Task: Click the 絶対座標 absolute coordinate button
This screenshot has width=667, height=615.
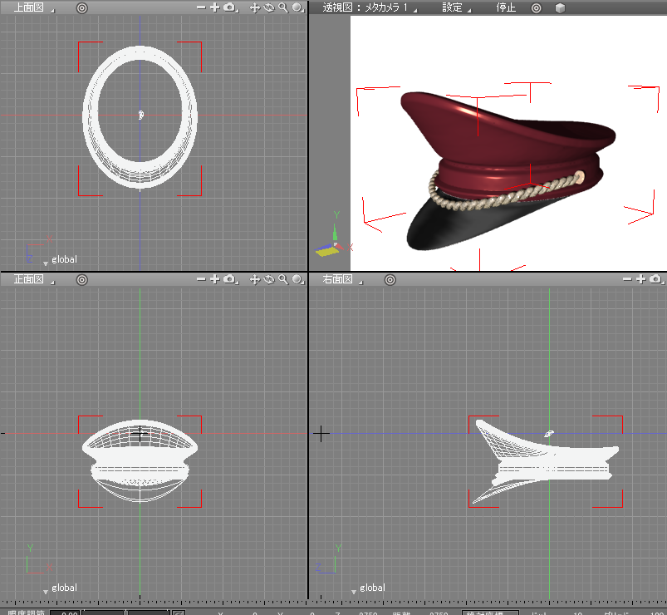Action: pos(490,613)
